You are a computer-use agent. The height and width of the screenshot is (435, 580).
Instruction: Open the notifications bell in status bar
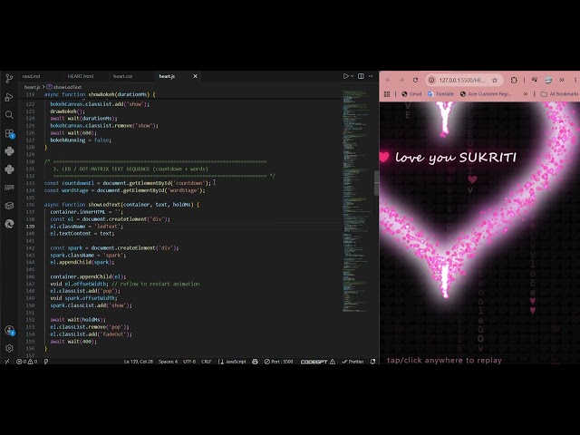372,362
